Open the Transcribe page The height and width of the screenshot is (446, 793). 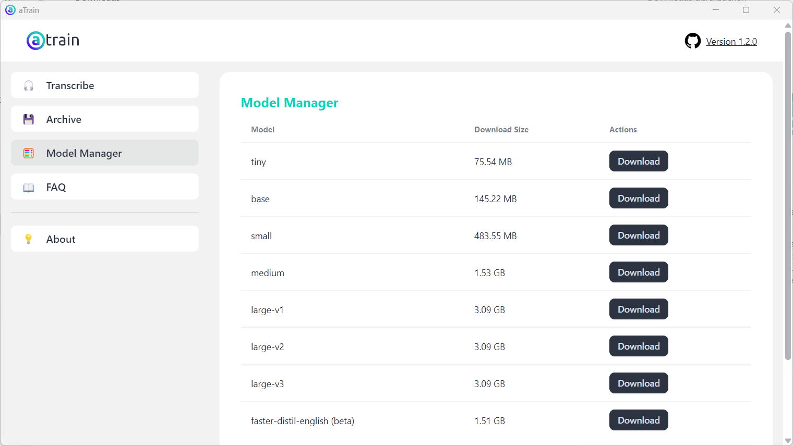coord(105,85)
